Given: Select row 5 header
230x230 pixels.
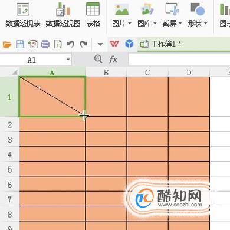Looking at the screenshot, I should 9,169.
